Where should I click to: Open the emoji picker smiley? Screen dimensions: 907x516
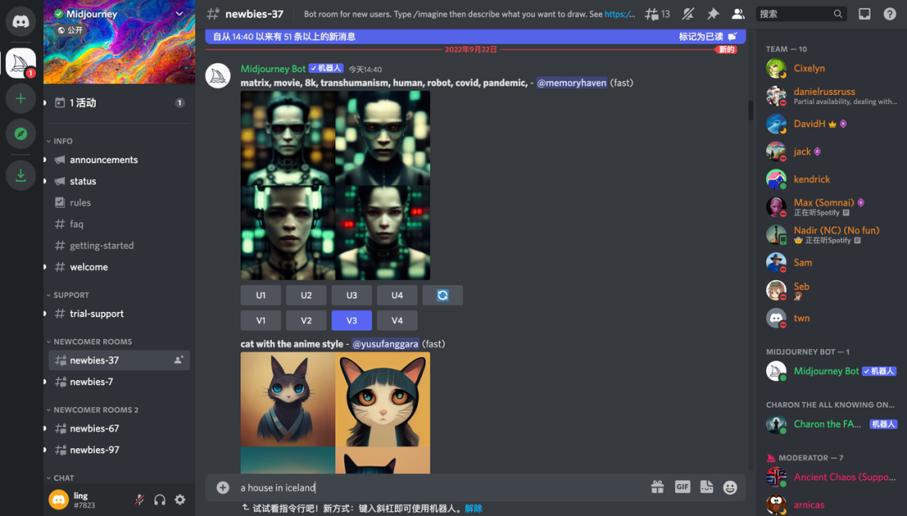pos(730,487)
